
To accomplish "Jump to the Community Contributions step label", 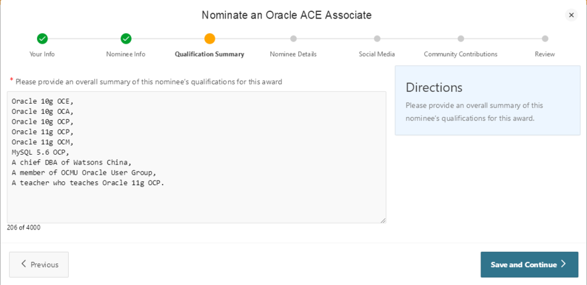I will (x=461, y=54).
